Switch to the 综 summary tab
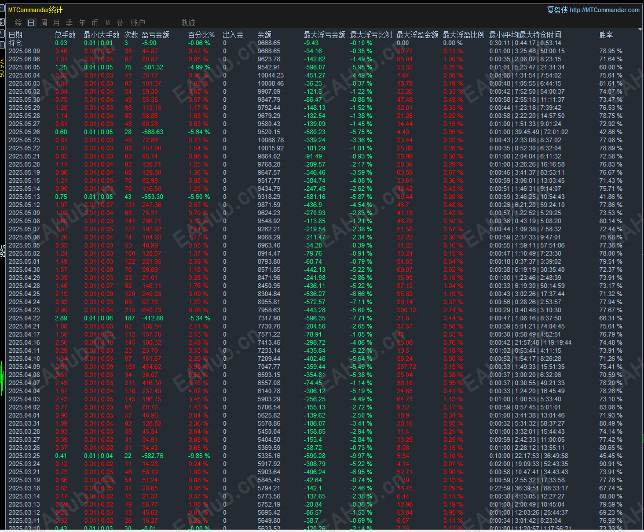The width and height of the screenshot is (644, 532). tap(18, 23)
